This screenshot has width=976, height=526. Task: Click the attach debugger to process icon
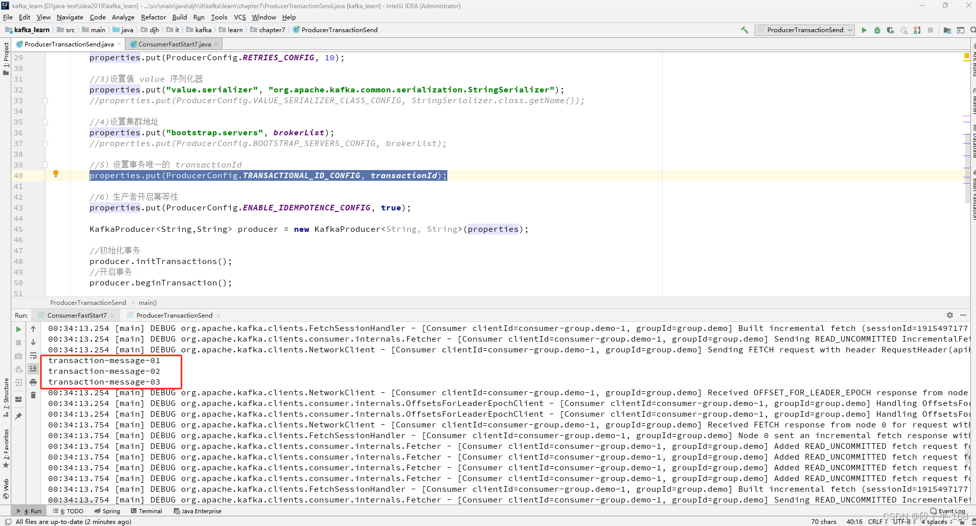coord(917,30)
